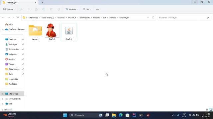This screenshot has height=119, width=213.
Task: Click the Paste clipboard icon
Action: tap(36, 9)
